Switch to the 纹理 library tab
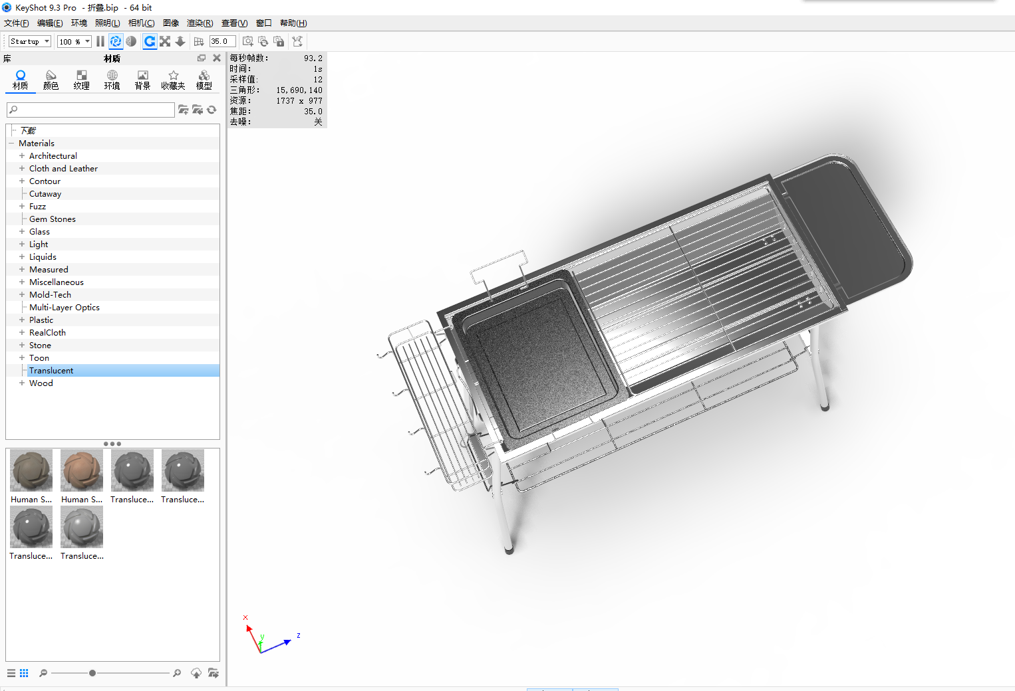The width and height of the screenshot is (1015, 691). pos(82,80)
